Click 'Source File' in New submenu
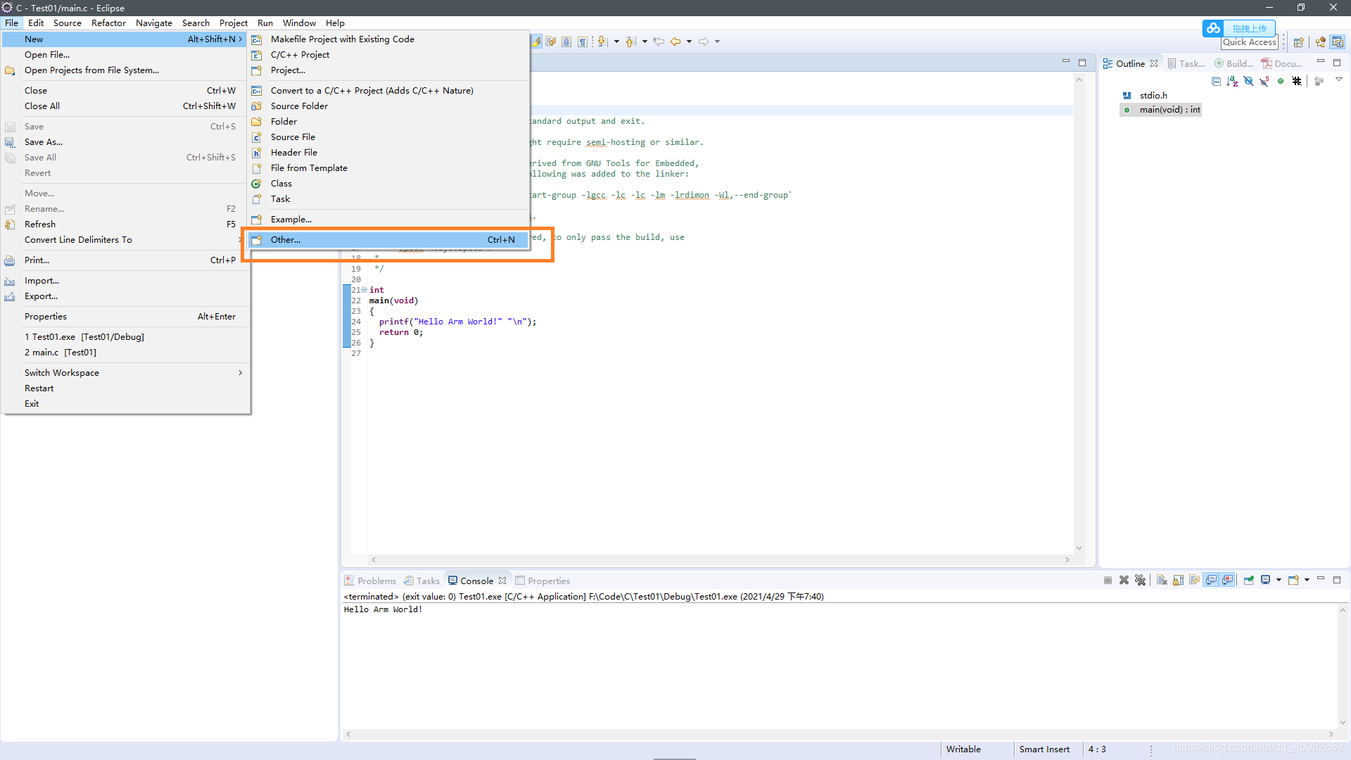Image resolution: width=1351 pixels, height=760 pixels. tap(292, 137)
